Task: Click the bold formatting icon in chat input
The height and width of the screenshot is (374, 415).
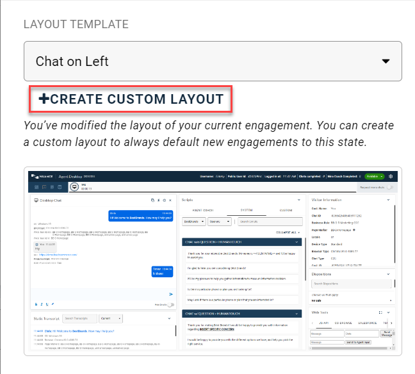Action: pos(35,304)
